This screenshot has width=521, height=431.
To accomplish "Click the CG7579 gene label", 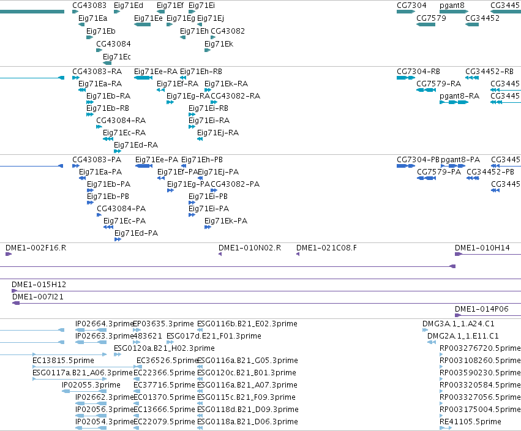I will click(x=431, y=18).
